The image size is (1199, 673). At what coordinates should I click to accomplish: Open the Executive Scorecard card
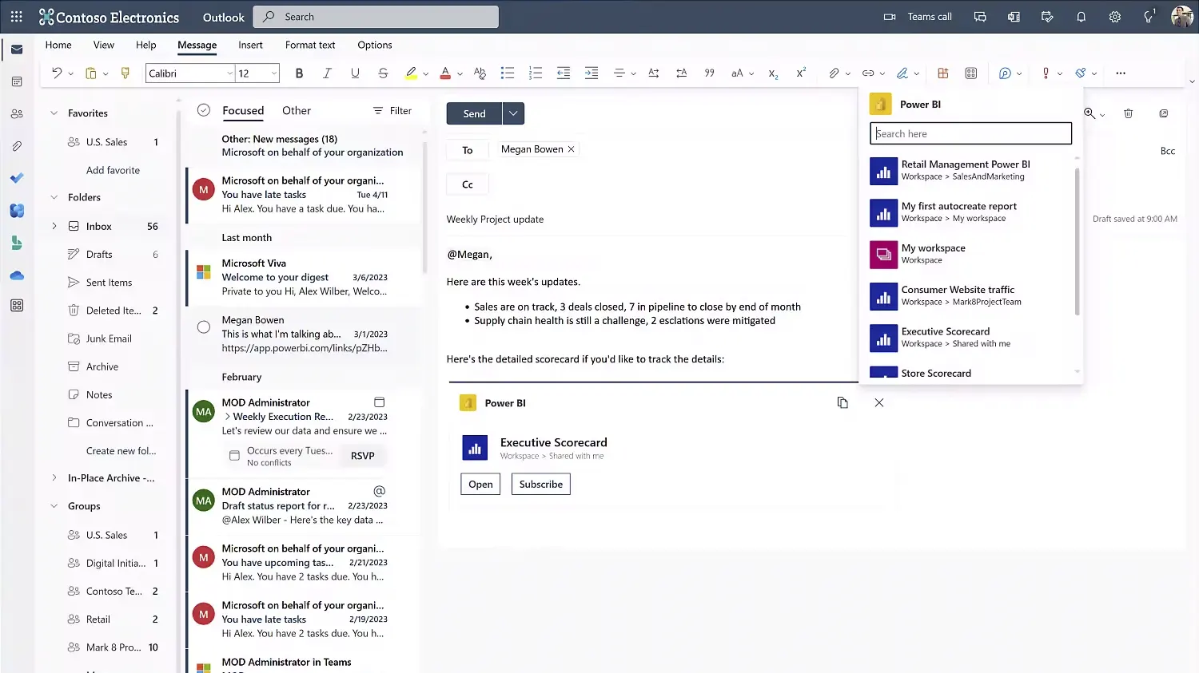click(x=480, y=484)
